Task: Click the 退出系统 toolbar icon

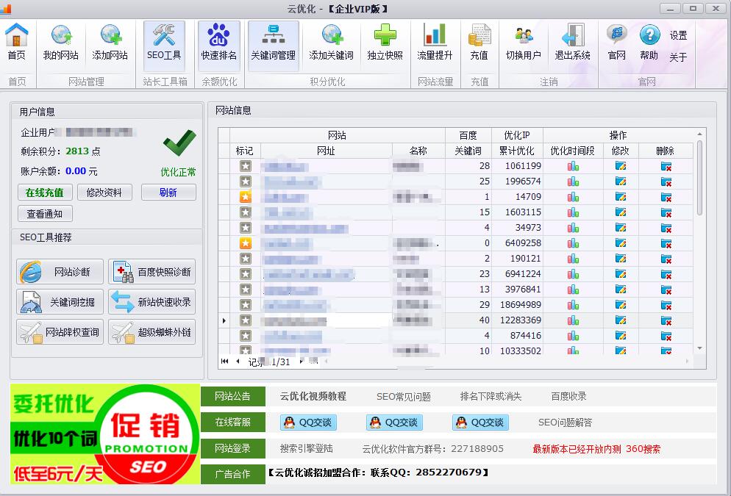Action: click(572, 42)
